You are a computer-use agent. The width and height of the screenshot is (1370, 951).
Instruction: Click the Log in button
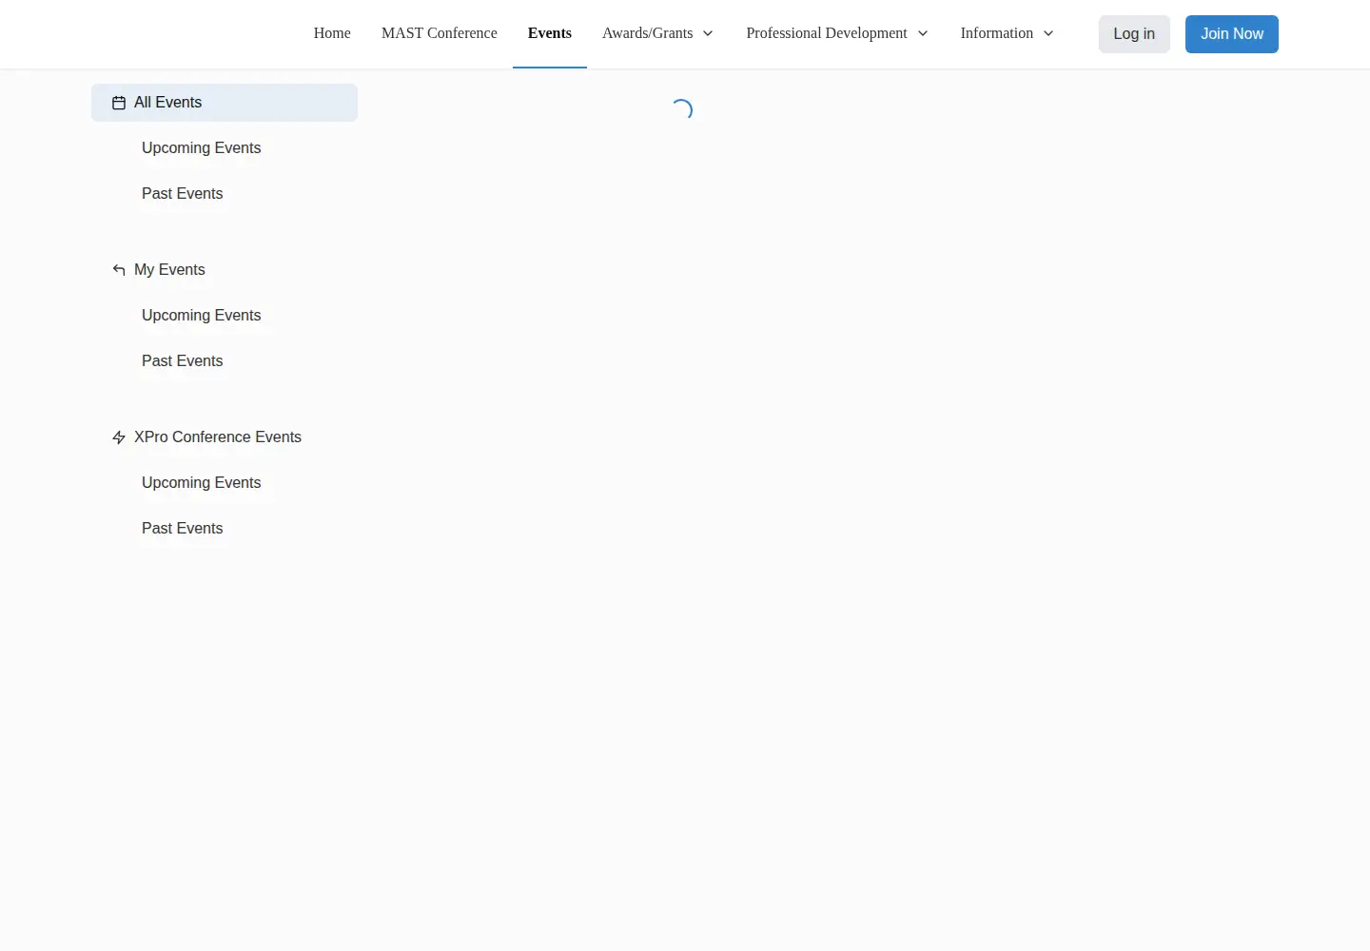click(1134, 34)
